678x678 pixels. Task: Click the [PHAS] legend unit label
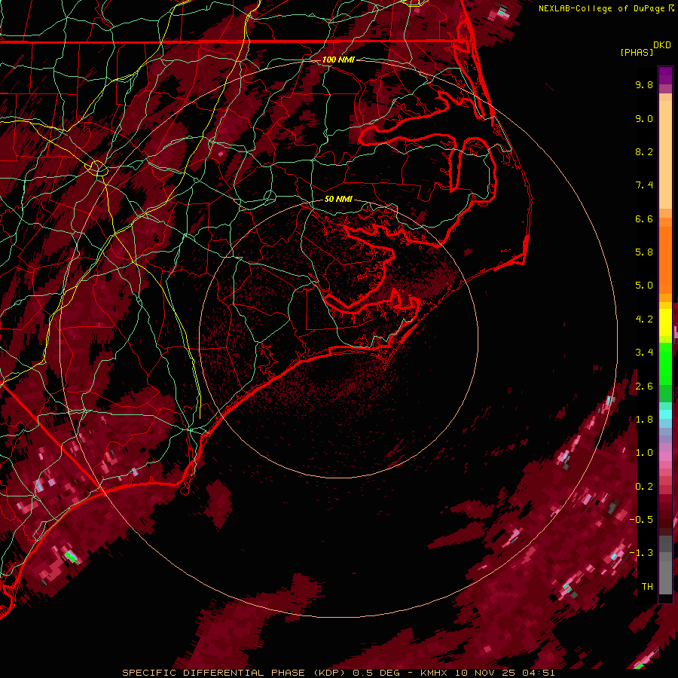[x=637, y=52]
